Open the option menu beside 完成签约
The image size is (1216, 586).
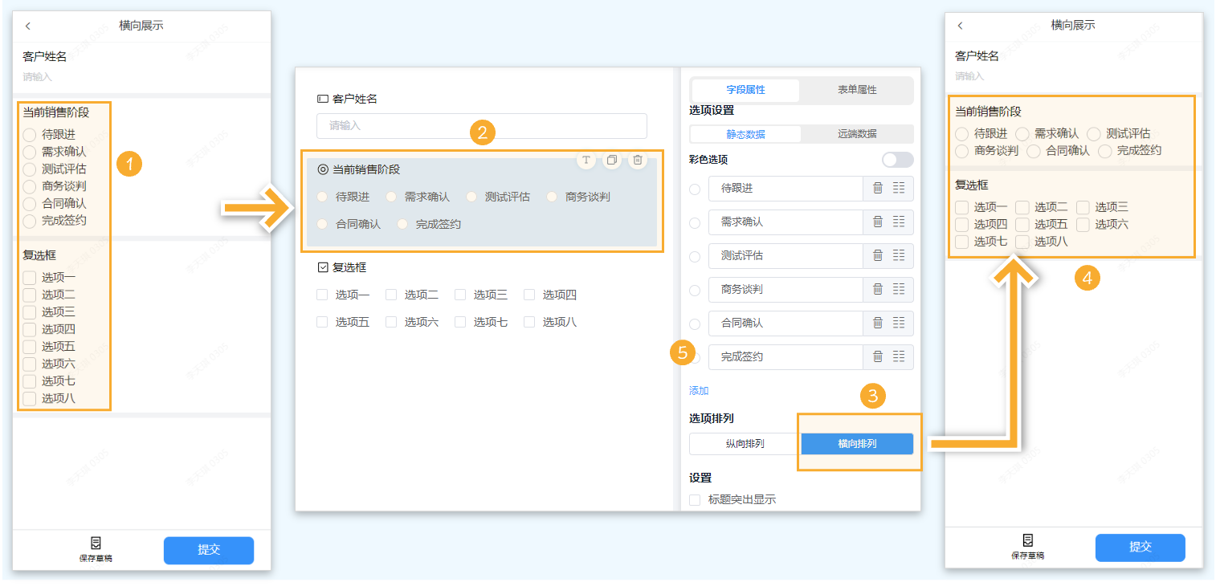point(900,356)
